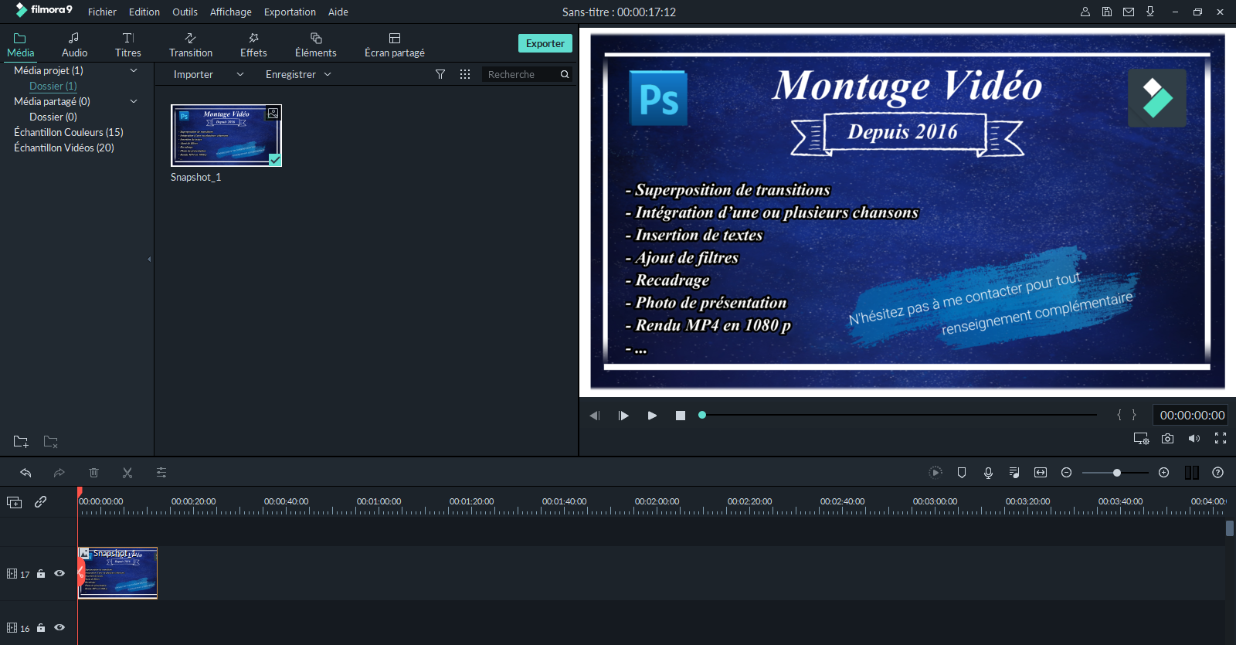Stop the preview playback
The width and height of the screenshot is (1236, 645).
[x=681, y=416]
